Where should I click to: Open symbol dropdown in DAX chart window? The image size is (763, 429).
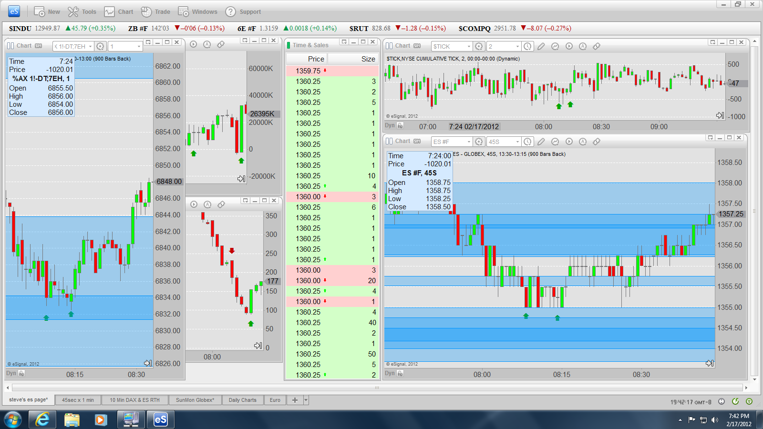(90, 46)
